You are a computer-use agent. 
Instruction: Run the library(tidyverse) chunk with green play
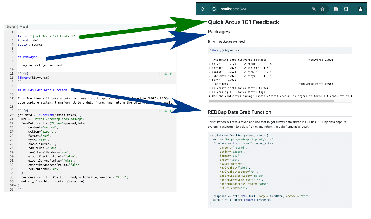[171, 74]
